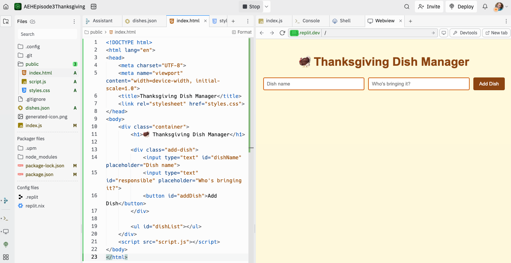
Task: Open Deployments tool from left dock
Action: click(5, 244)
